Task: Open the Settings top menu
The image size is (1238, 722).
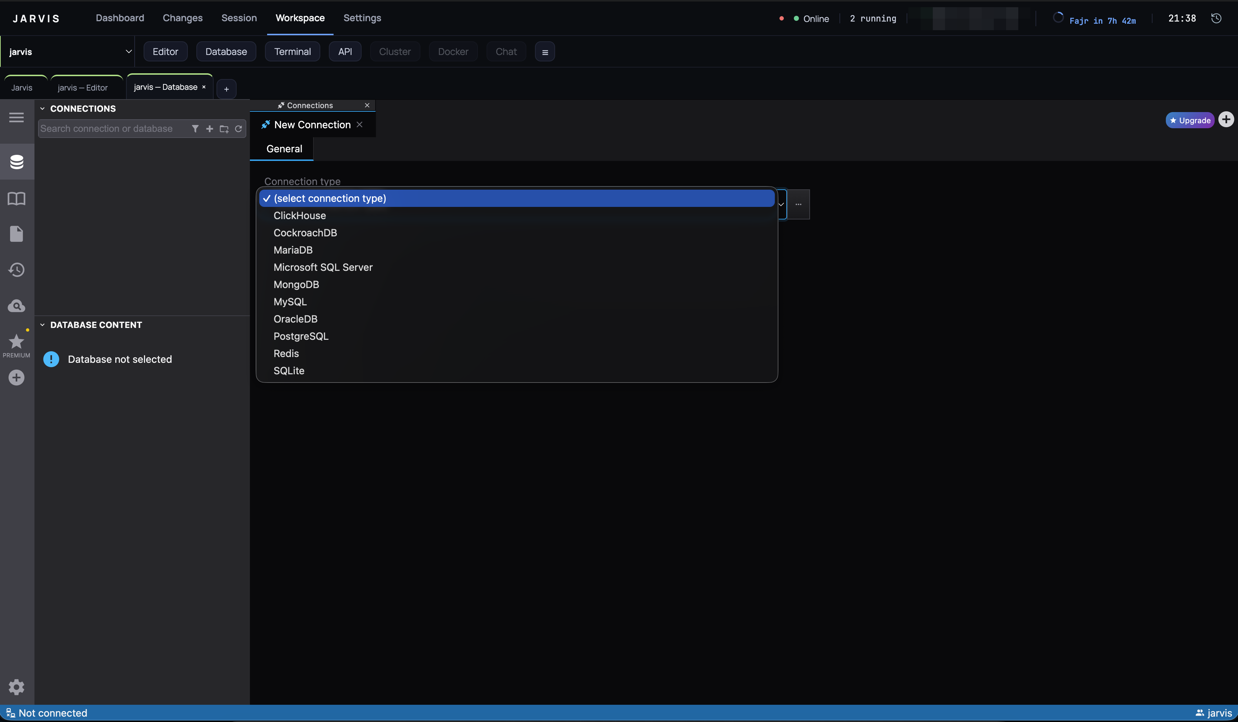Action: pyautogui.click(x=362, y=18)
